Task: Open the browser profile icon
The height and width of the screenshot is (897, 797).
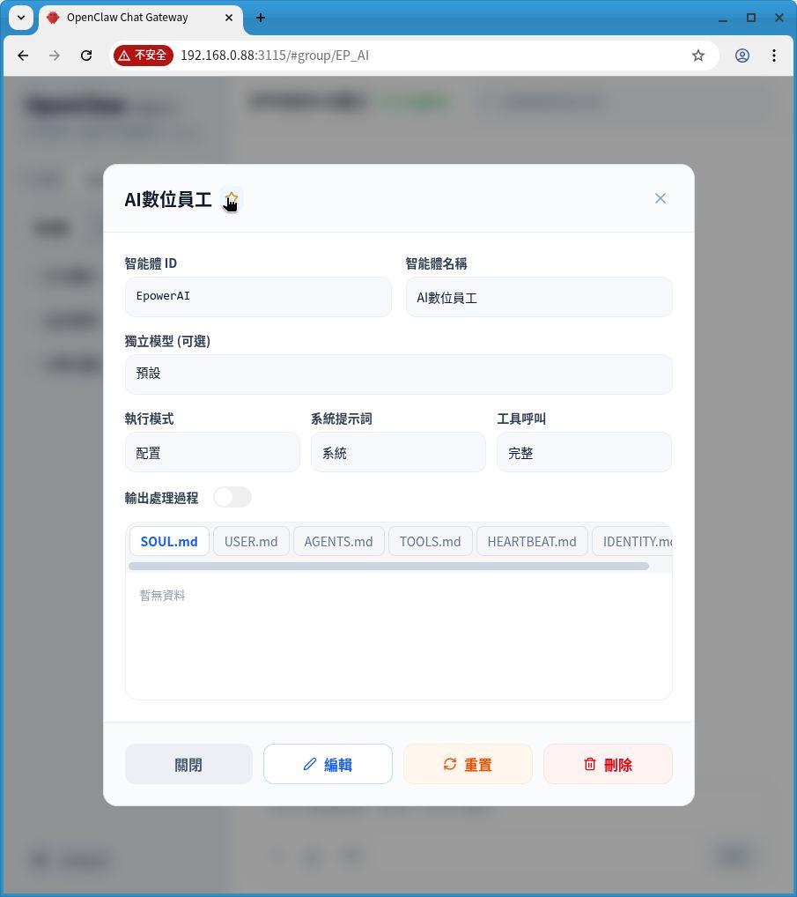Action: [742, 56]
